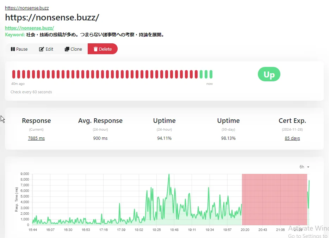
Task: Click the 94.11% 24-hour uptime value
Action: pyautogui.click(x=164, y=138)
